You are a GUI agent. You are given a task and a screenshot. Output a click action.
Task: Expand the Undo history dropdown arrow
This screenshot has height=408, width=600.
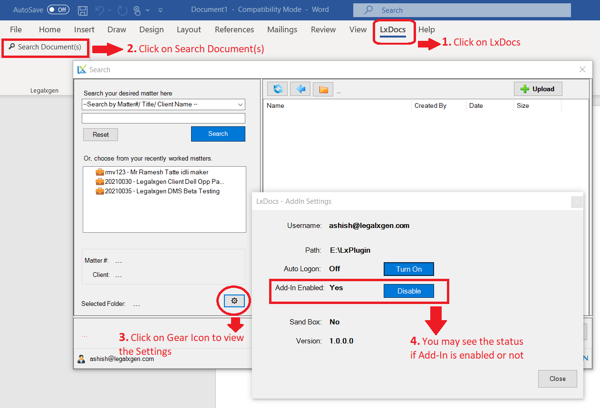pyautogui.click(x=110, y=10)
